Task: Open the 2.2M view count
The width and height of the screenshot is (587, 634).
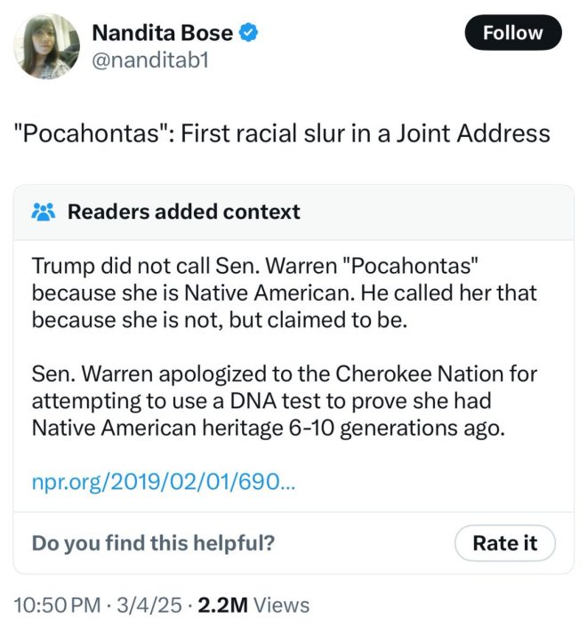Action: pyautogui.click(x=222, y=606)
